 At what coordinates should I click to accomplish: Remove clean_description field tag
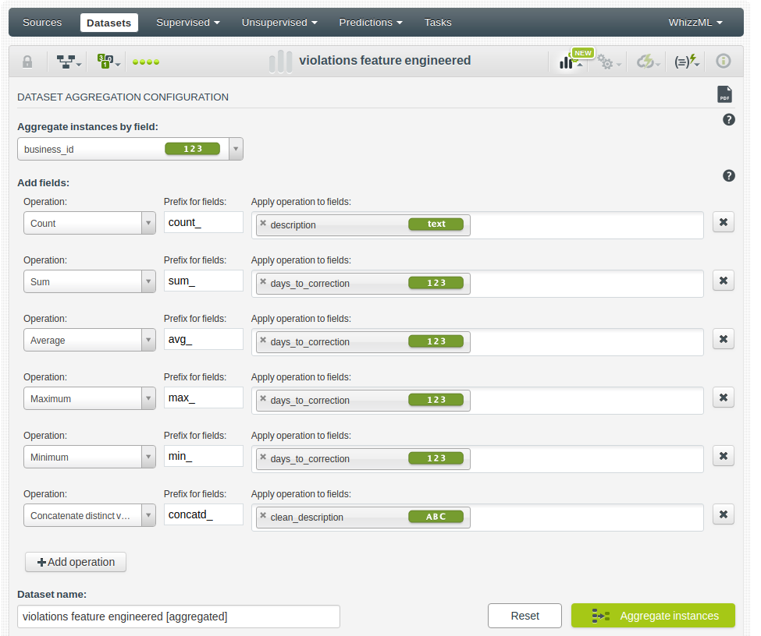click(x=263, y=516)
